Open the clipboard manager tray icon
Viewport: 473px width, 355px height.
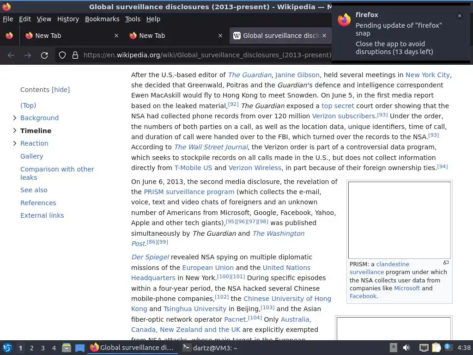coord(437,348)
